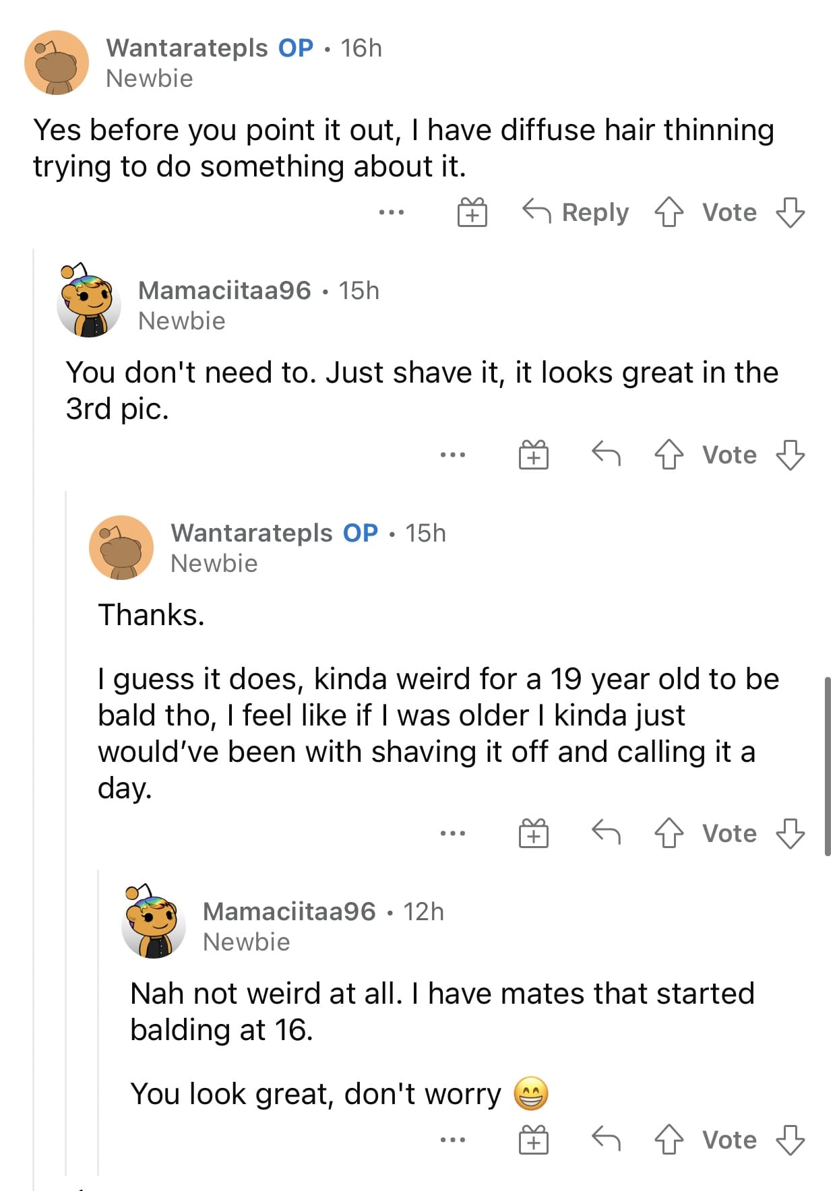The width and height of the screenshot is (837, 1191).
Task: Upvote the '19 year old' comment
Action: (x=669, y=833)
